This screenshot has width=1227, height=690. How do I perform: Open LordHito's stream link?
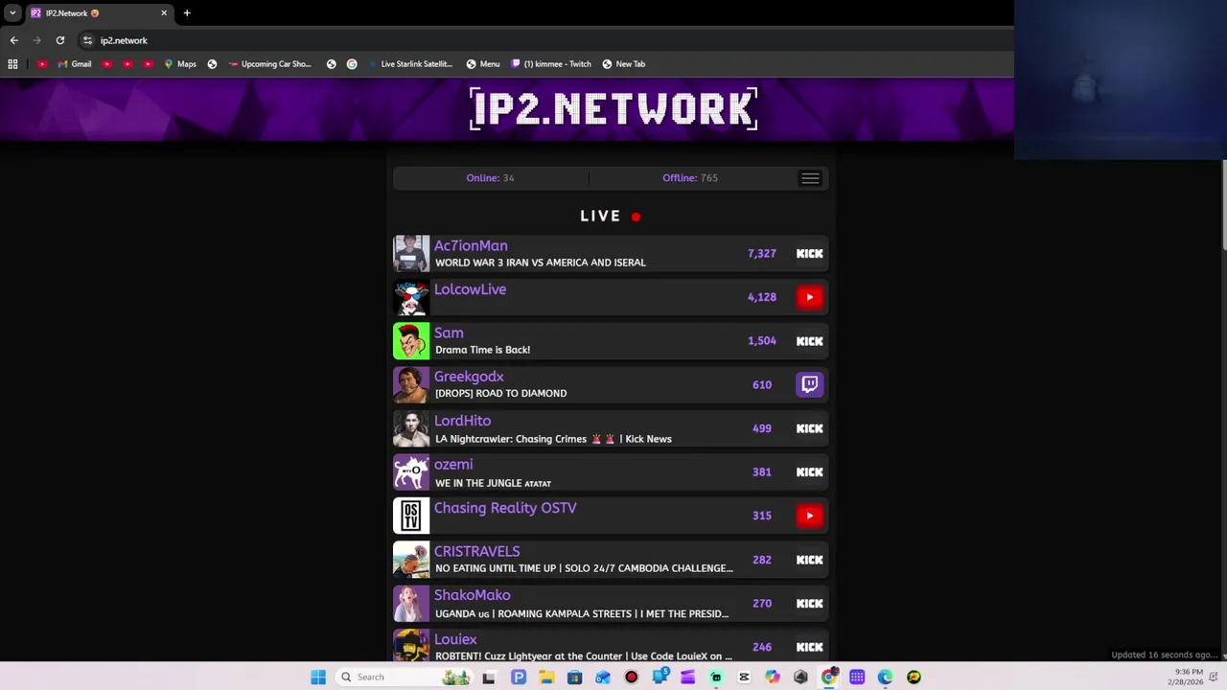462,421
